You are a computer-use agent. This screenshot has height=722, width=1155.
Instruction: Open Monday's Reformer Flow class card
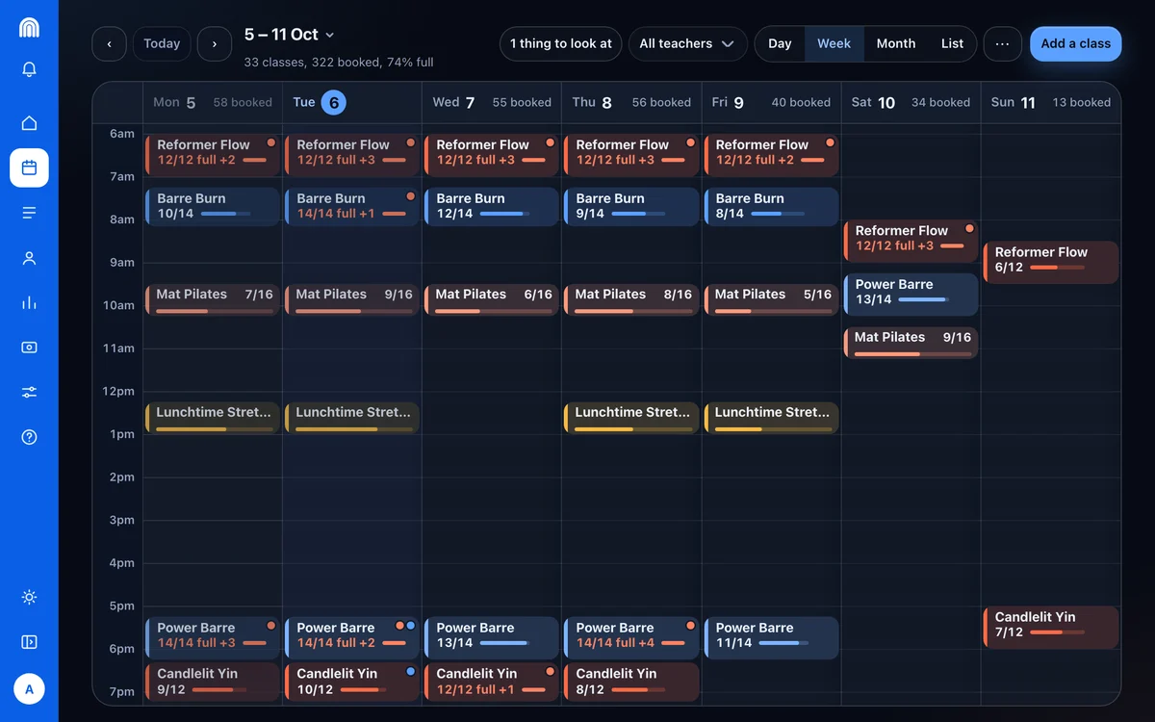[213, 155]
